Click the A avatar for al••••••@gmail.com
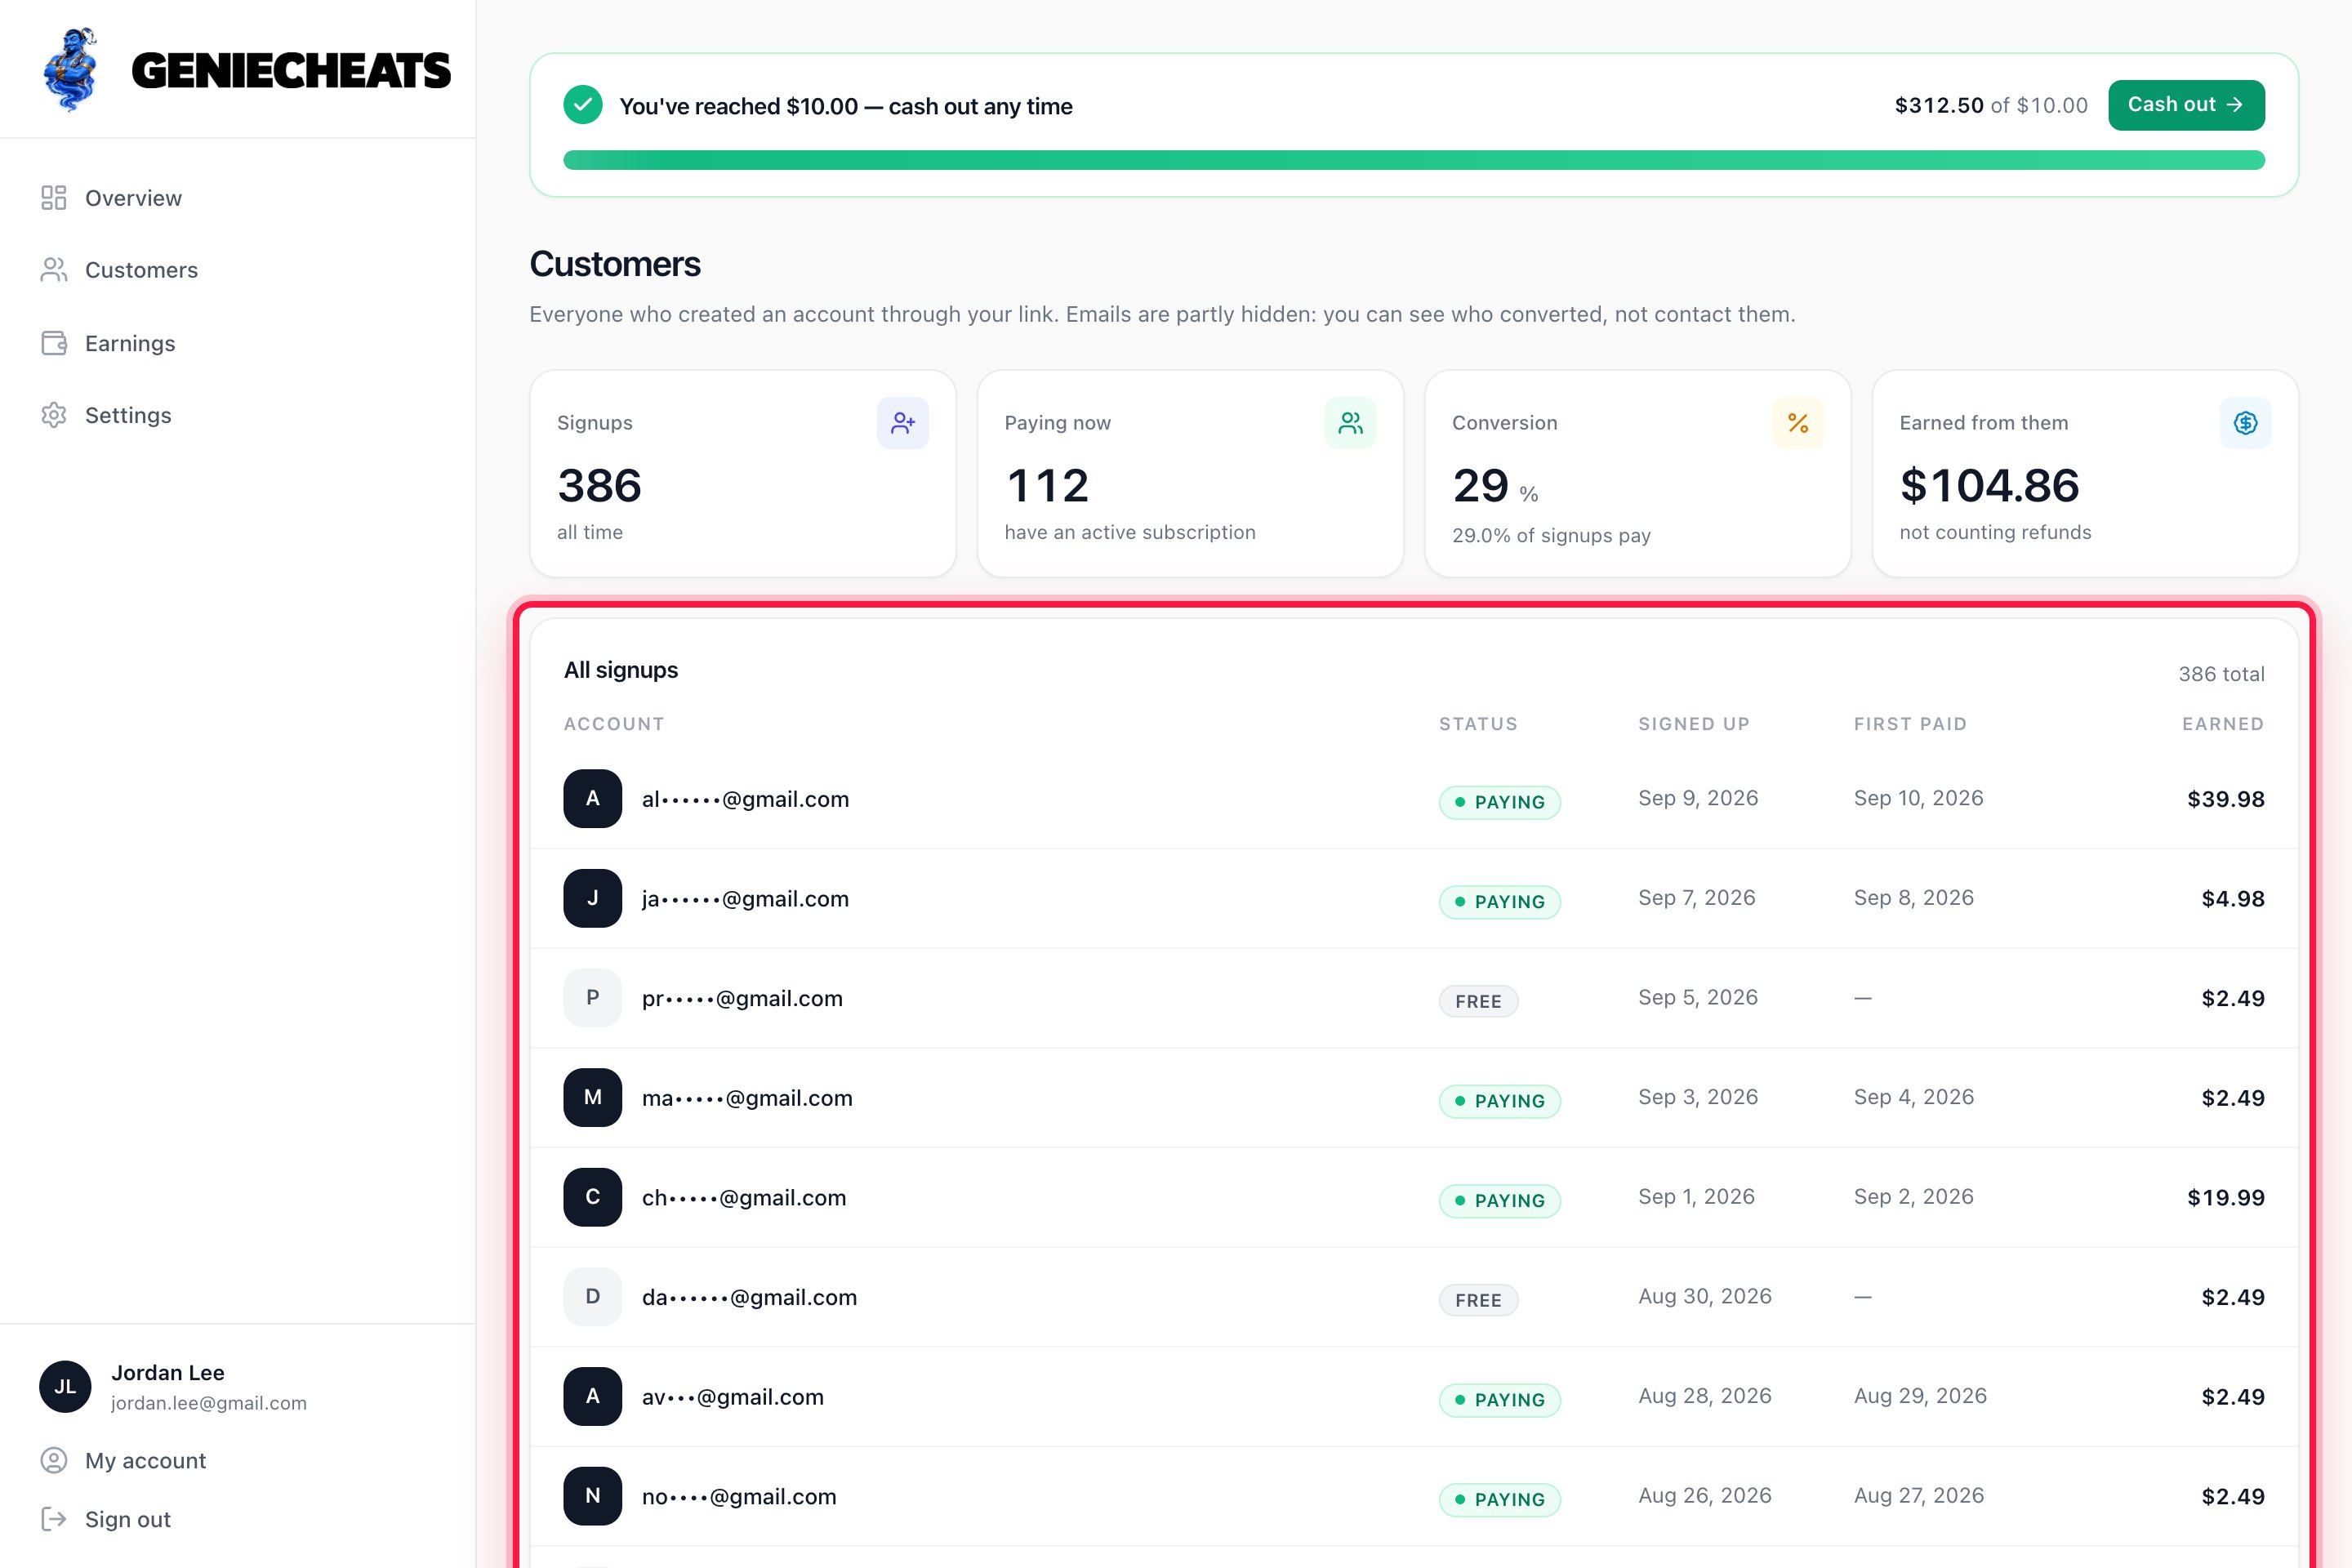The height and width of the screenshot is (1568, 2352). tap(593, 798)
